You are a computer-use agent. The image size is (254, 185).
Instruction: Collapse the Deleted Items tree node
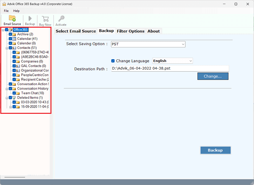tap(7, 98)
